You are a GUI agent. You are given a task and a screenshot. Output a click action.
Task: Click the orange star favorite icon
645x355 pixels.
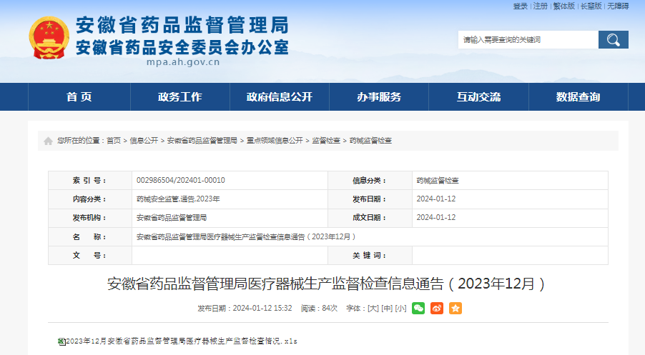click(x=456, y=308)
